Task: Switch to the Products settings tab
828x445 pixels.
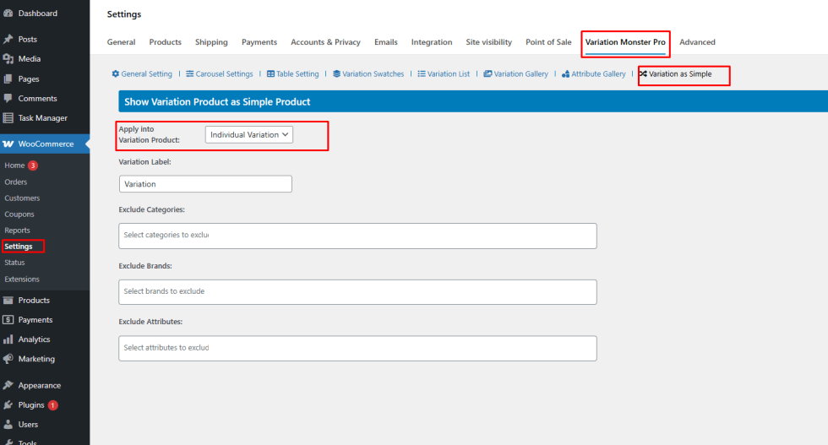Action: [166, 42]
